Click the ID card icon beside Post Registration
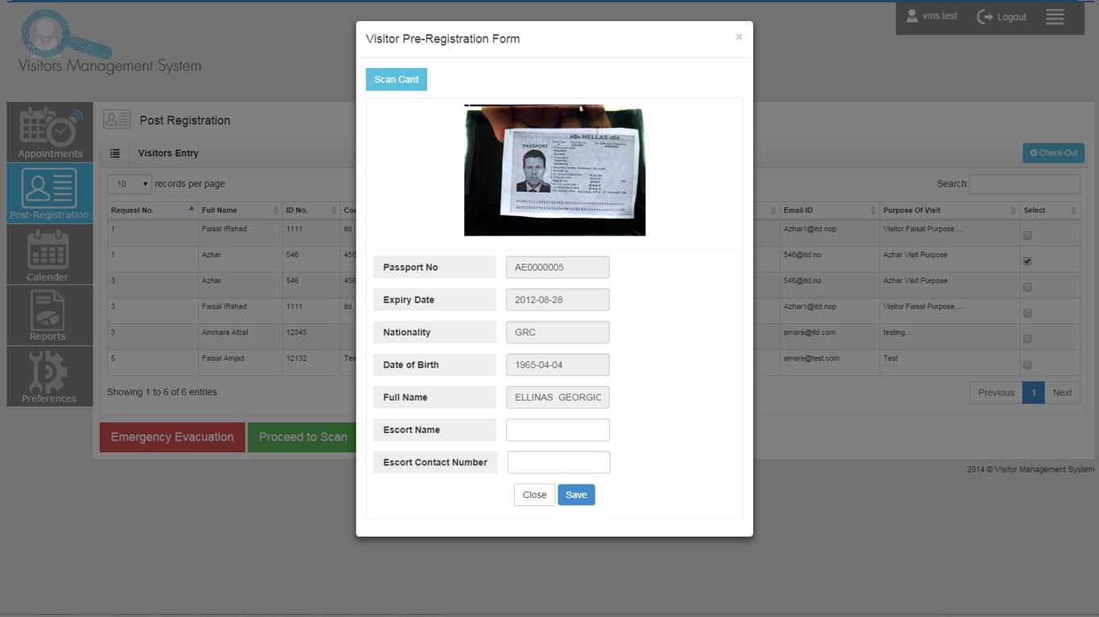Viewport: 1099px width, 617px height. point(117,120)
